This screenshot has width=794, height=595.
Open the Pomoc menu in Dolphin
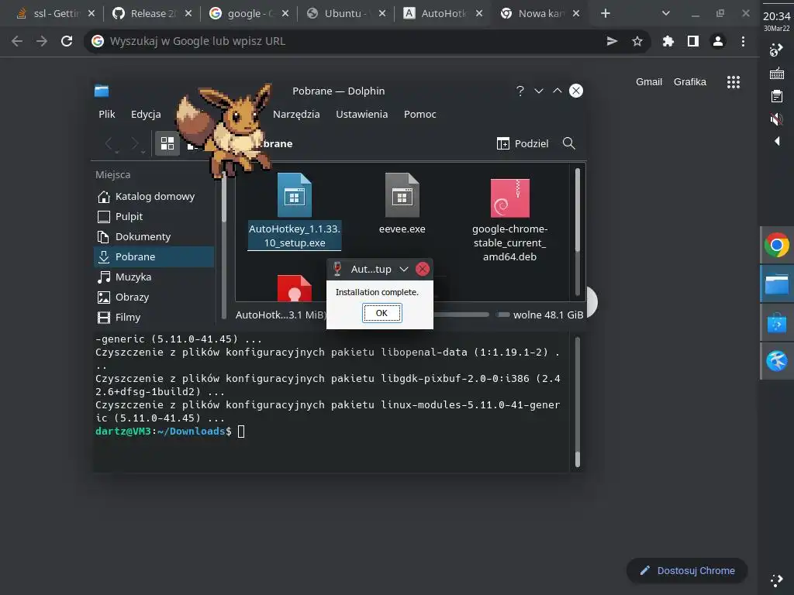click(419, 115)
